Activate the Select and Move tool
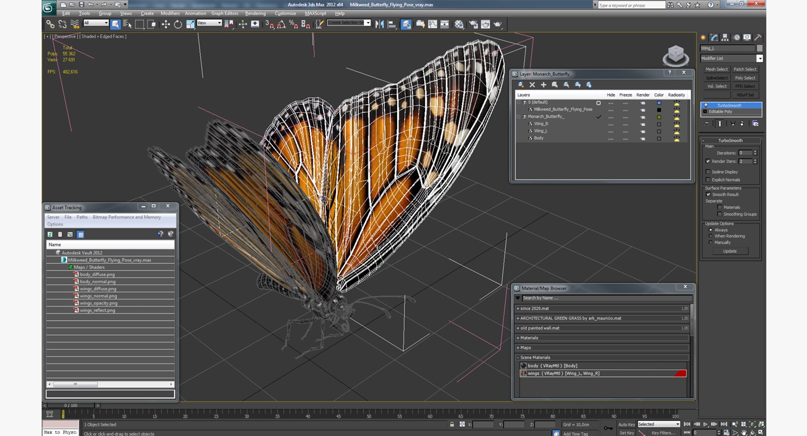This screenshot has width=807, height=436. 166,24
